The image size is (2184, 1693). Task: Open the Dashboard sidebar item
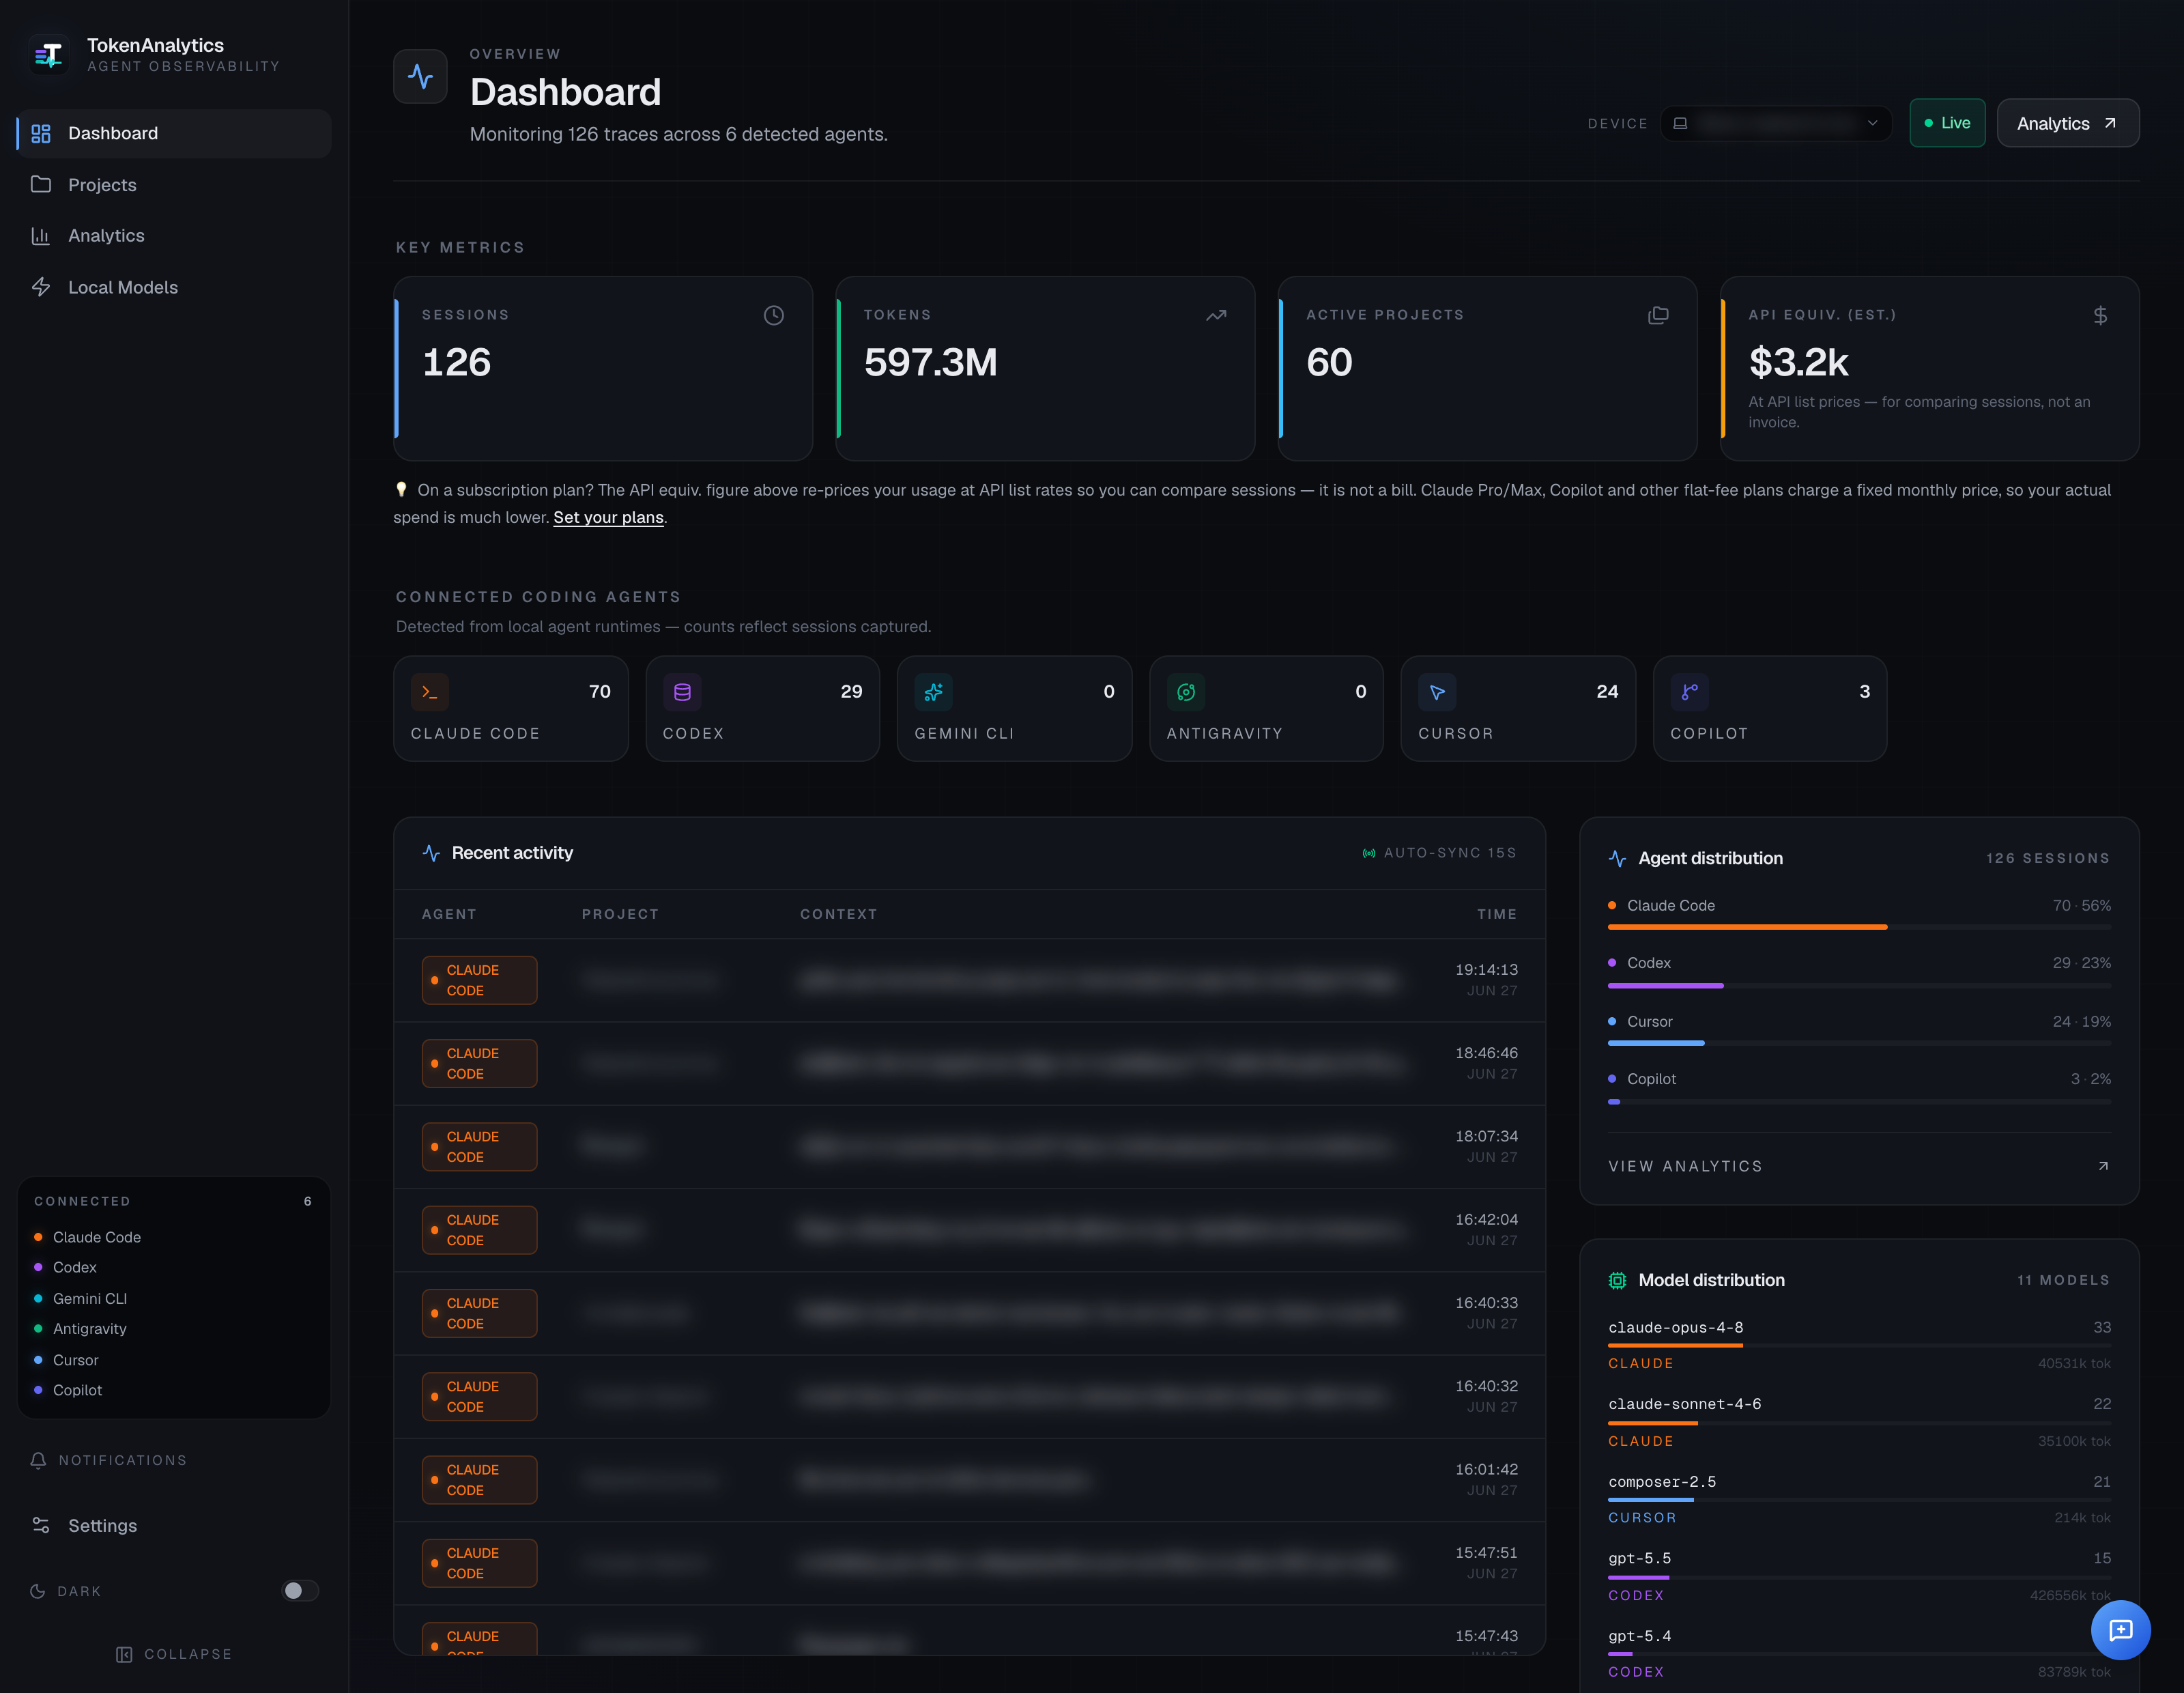click(174, 133)
